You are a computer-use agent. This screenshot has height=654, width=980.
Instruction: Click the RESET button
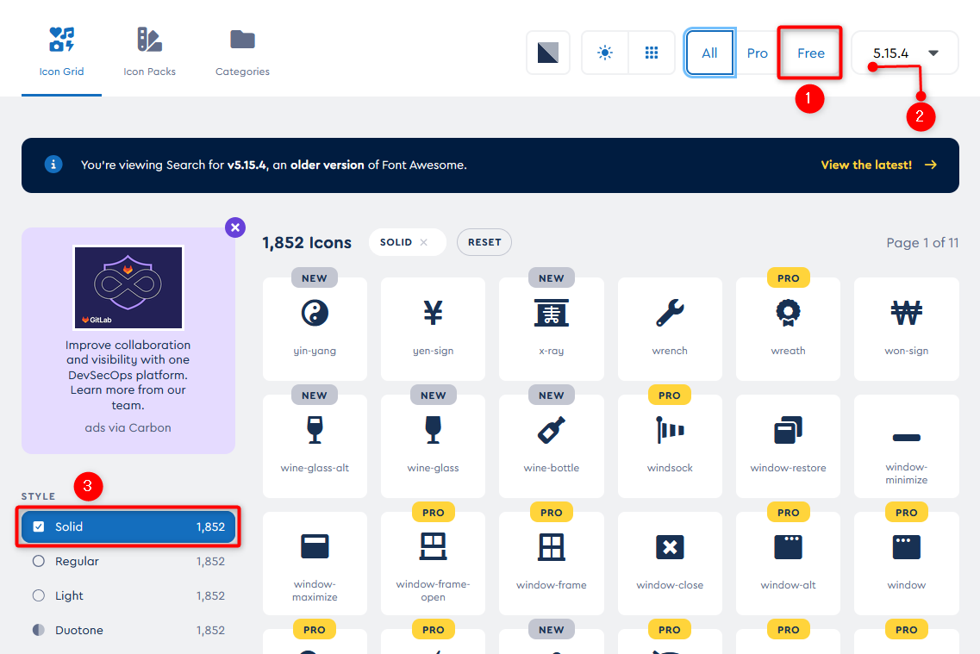(x=484, y=242)
